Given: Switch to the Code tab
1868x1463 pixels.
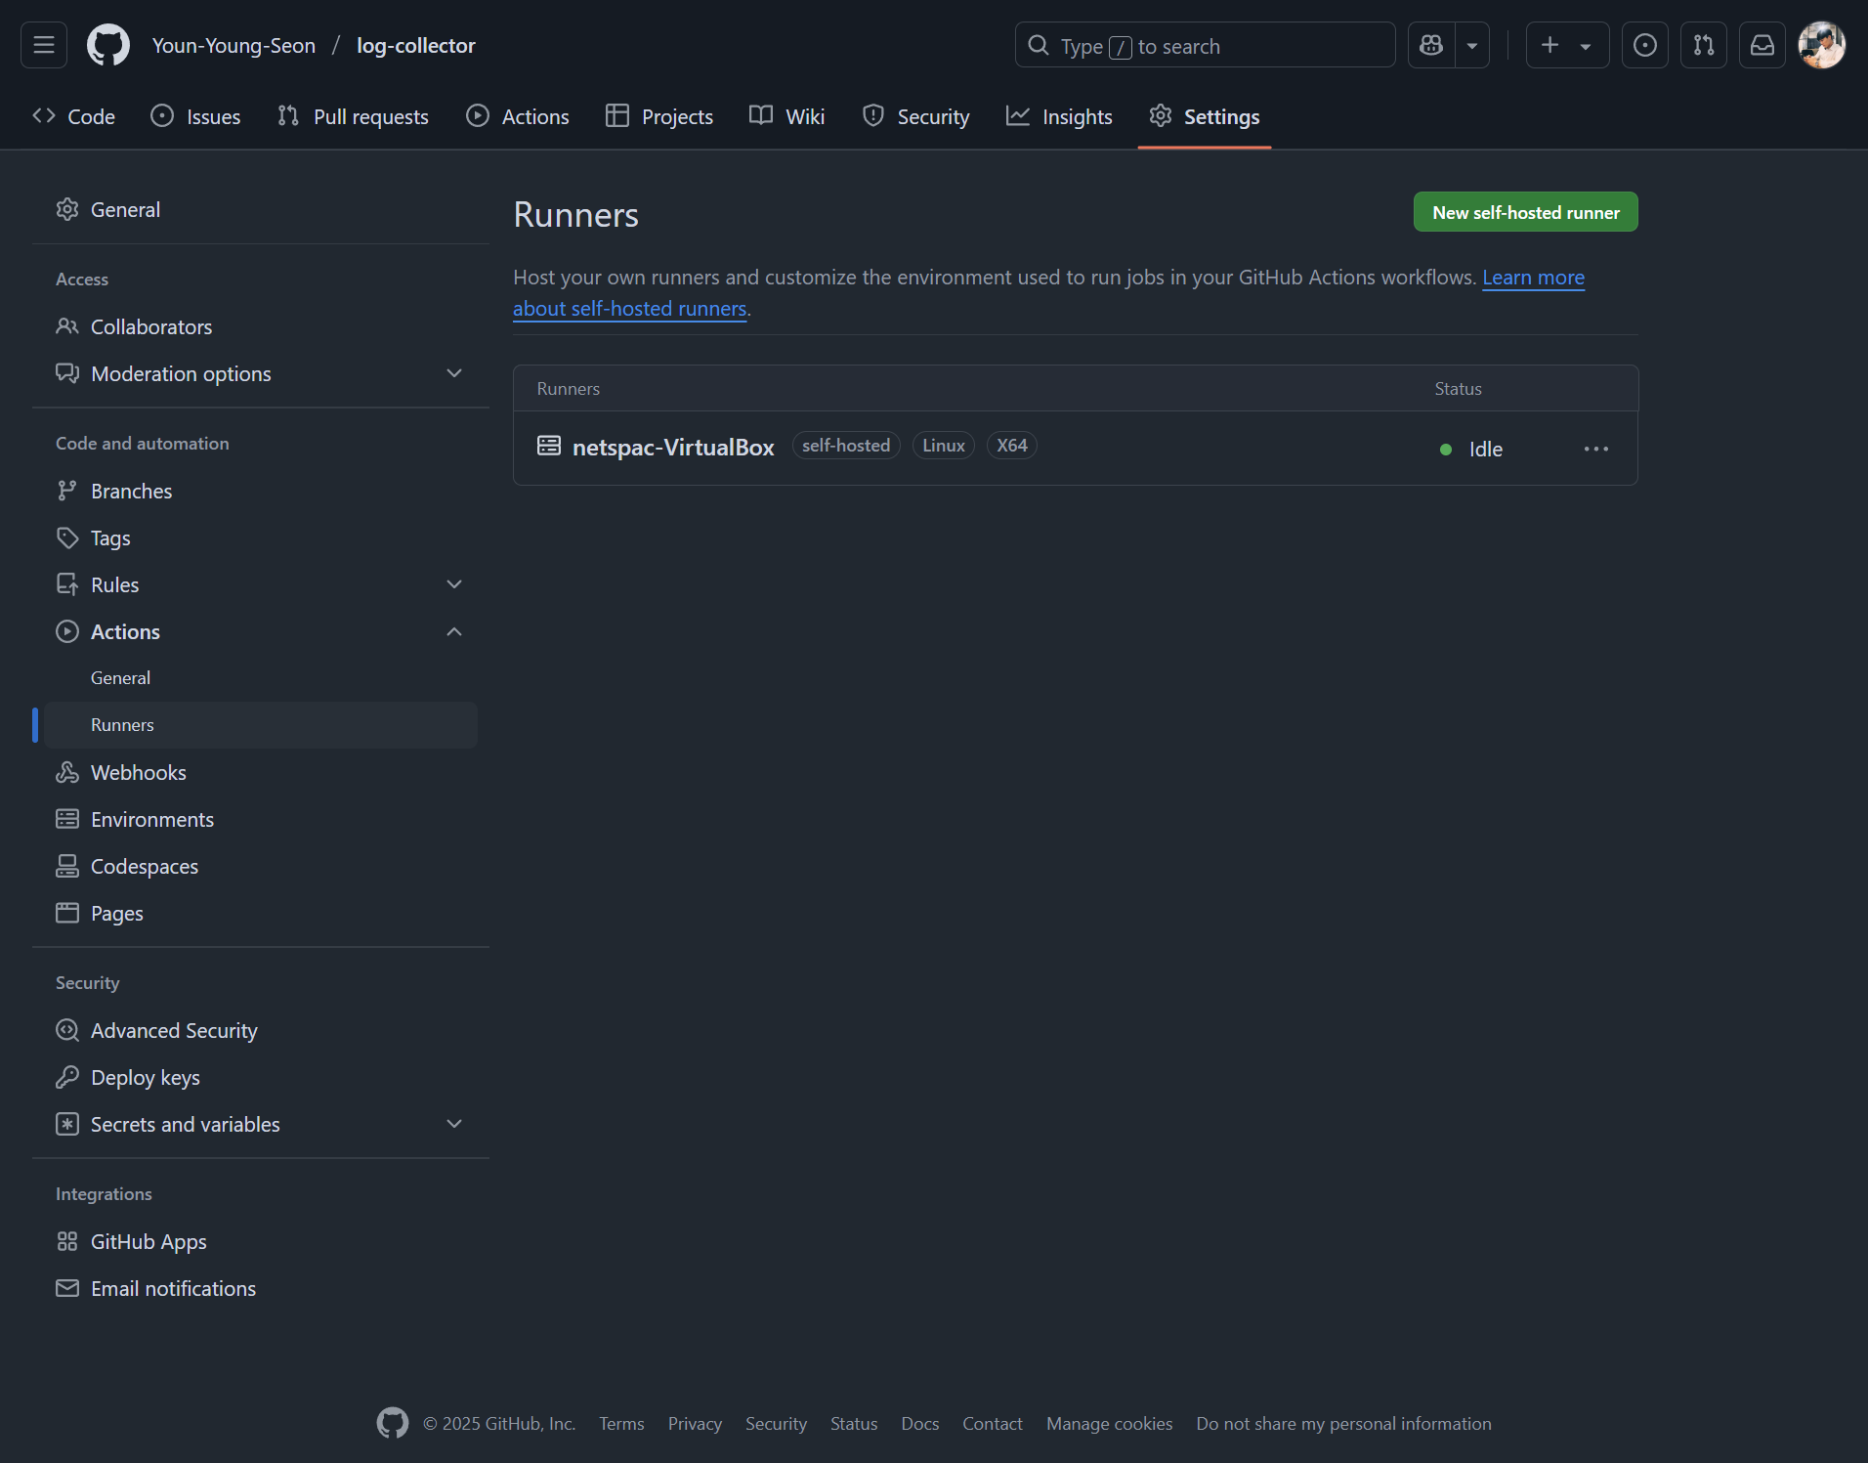Looking at the screenshot, I should point(74,116).
